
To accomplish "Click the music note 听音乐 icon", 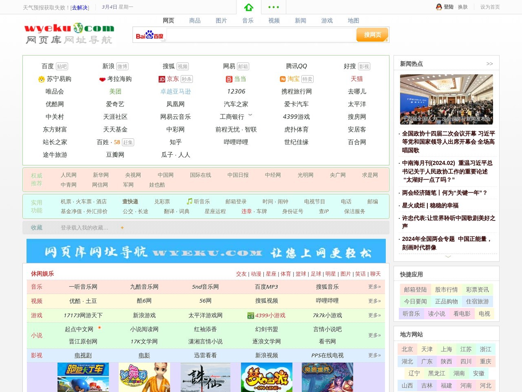I will (x=189, y=201).
